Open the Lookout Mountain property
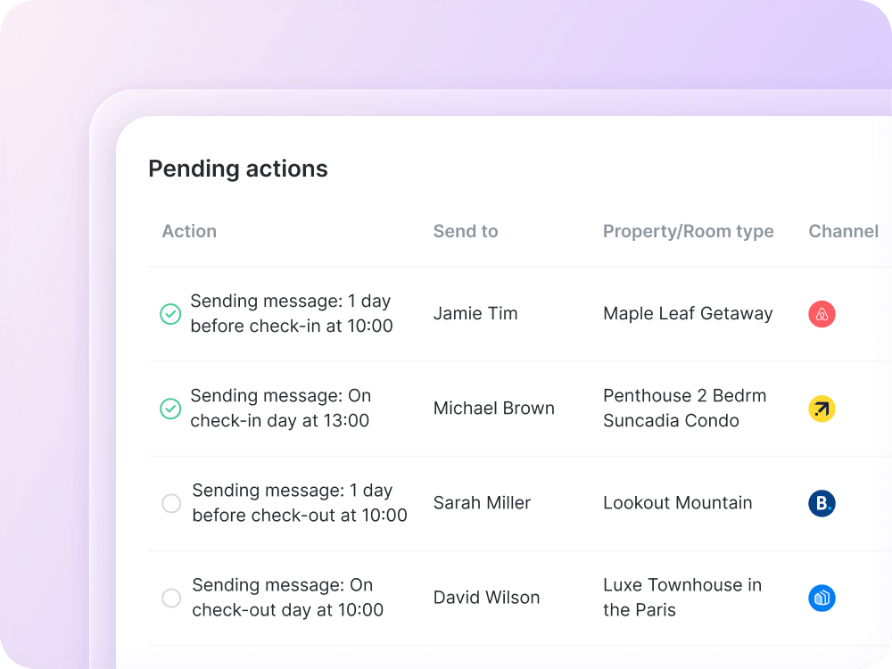Image resolution: width=892 pixels, height=669 pixels. point(677,502)
